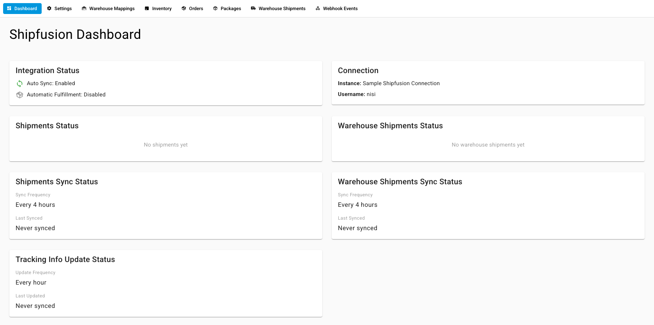Navigate to the Packages tab
This screenshot has height=325, width=654.
coord(227,9)
